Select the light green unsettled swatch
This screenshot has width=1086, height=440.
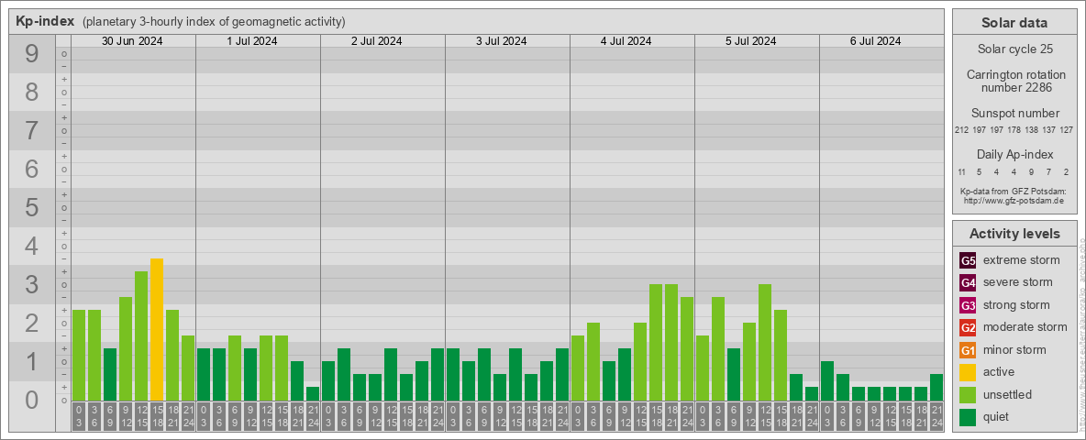(x=968, y=395)
